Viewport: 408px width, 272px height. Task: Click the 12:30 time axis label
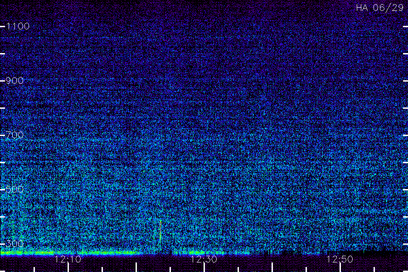pyautogui.click(x=204, y=259)
